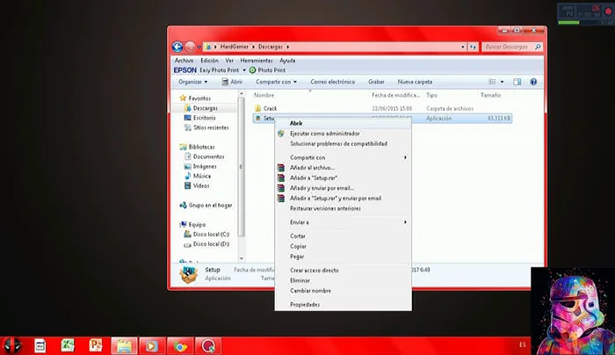Open the change view dropdown arrow

502,82
